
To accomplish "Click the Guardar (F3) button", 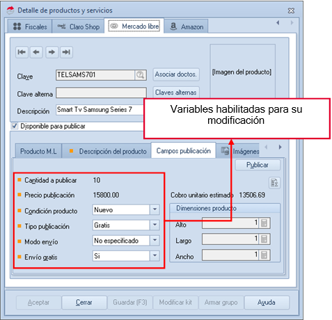I will coord(130,303).
